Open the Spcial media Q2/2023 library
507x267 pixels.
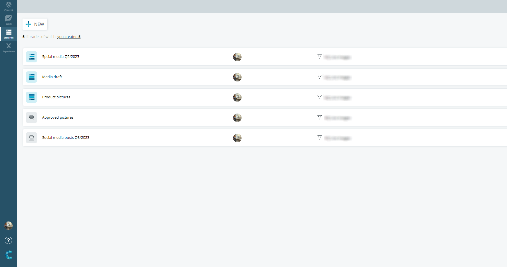pyautogui.click(x=61, y=57)
